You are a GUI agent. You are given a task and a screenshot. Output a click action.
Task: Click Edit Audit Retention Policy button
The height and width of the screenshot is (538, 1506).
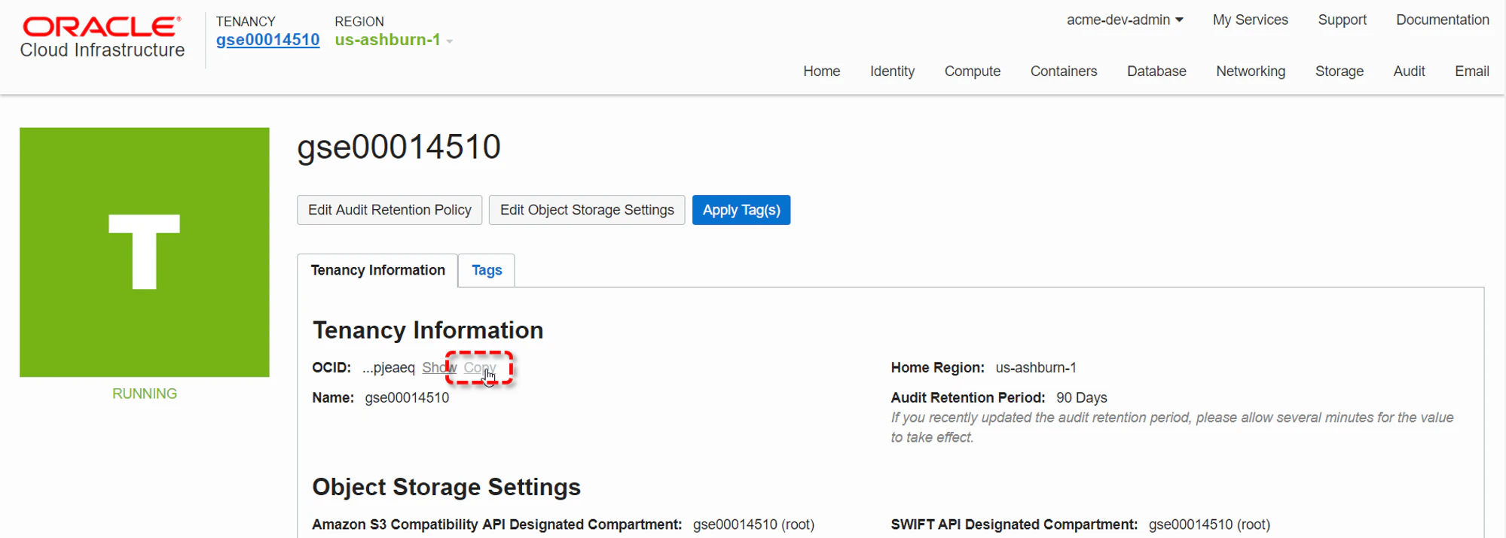tap(389, 210)
